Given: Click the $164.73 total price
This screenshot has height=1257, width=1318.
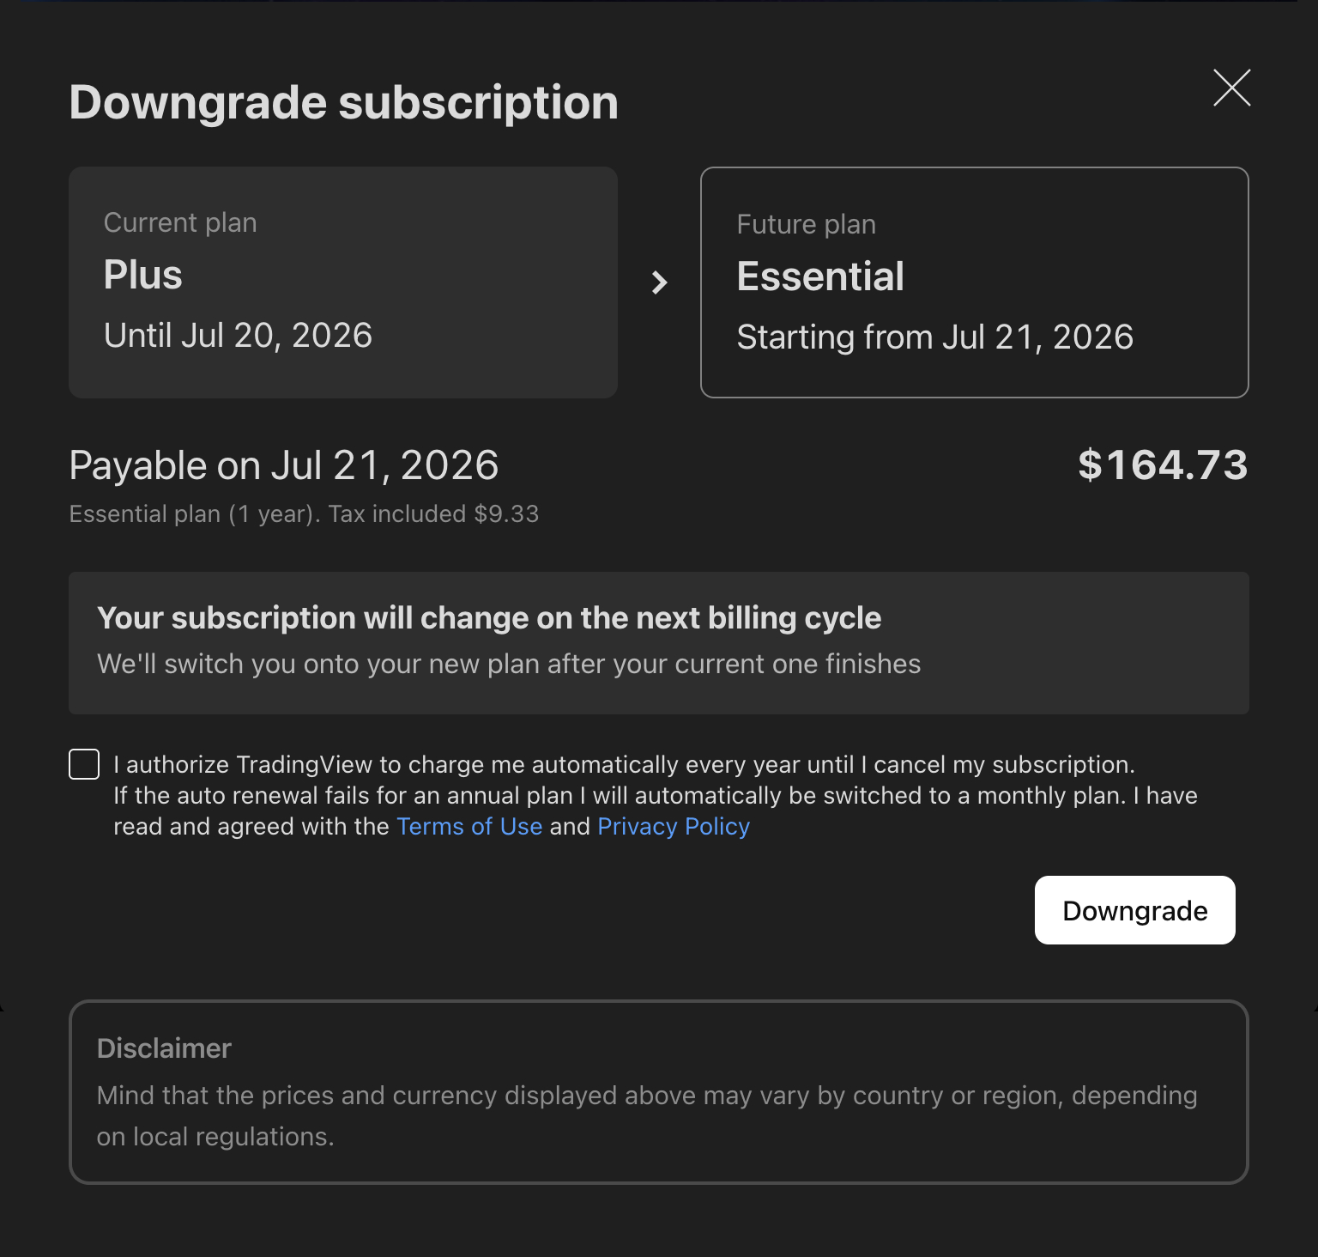Looking at the screenshot, I should pyautogui.click(x=1163, y=465).
